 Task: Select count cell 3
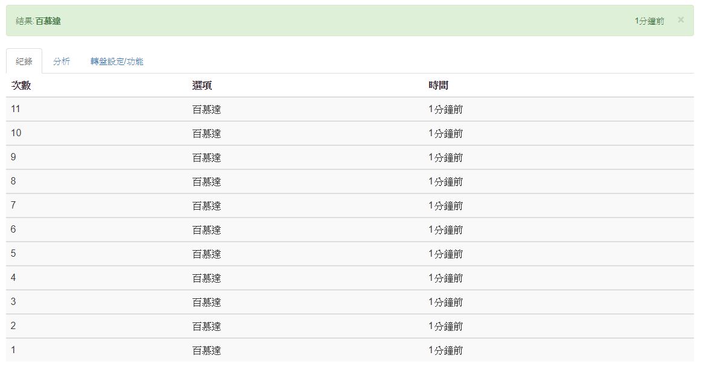[x=13, y=302]
